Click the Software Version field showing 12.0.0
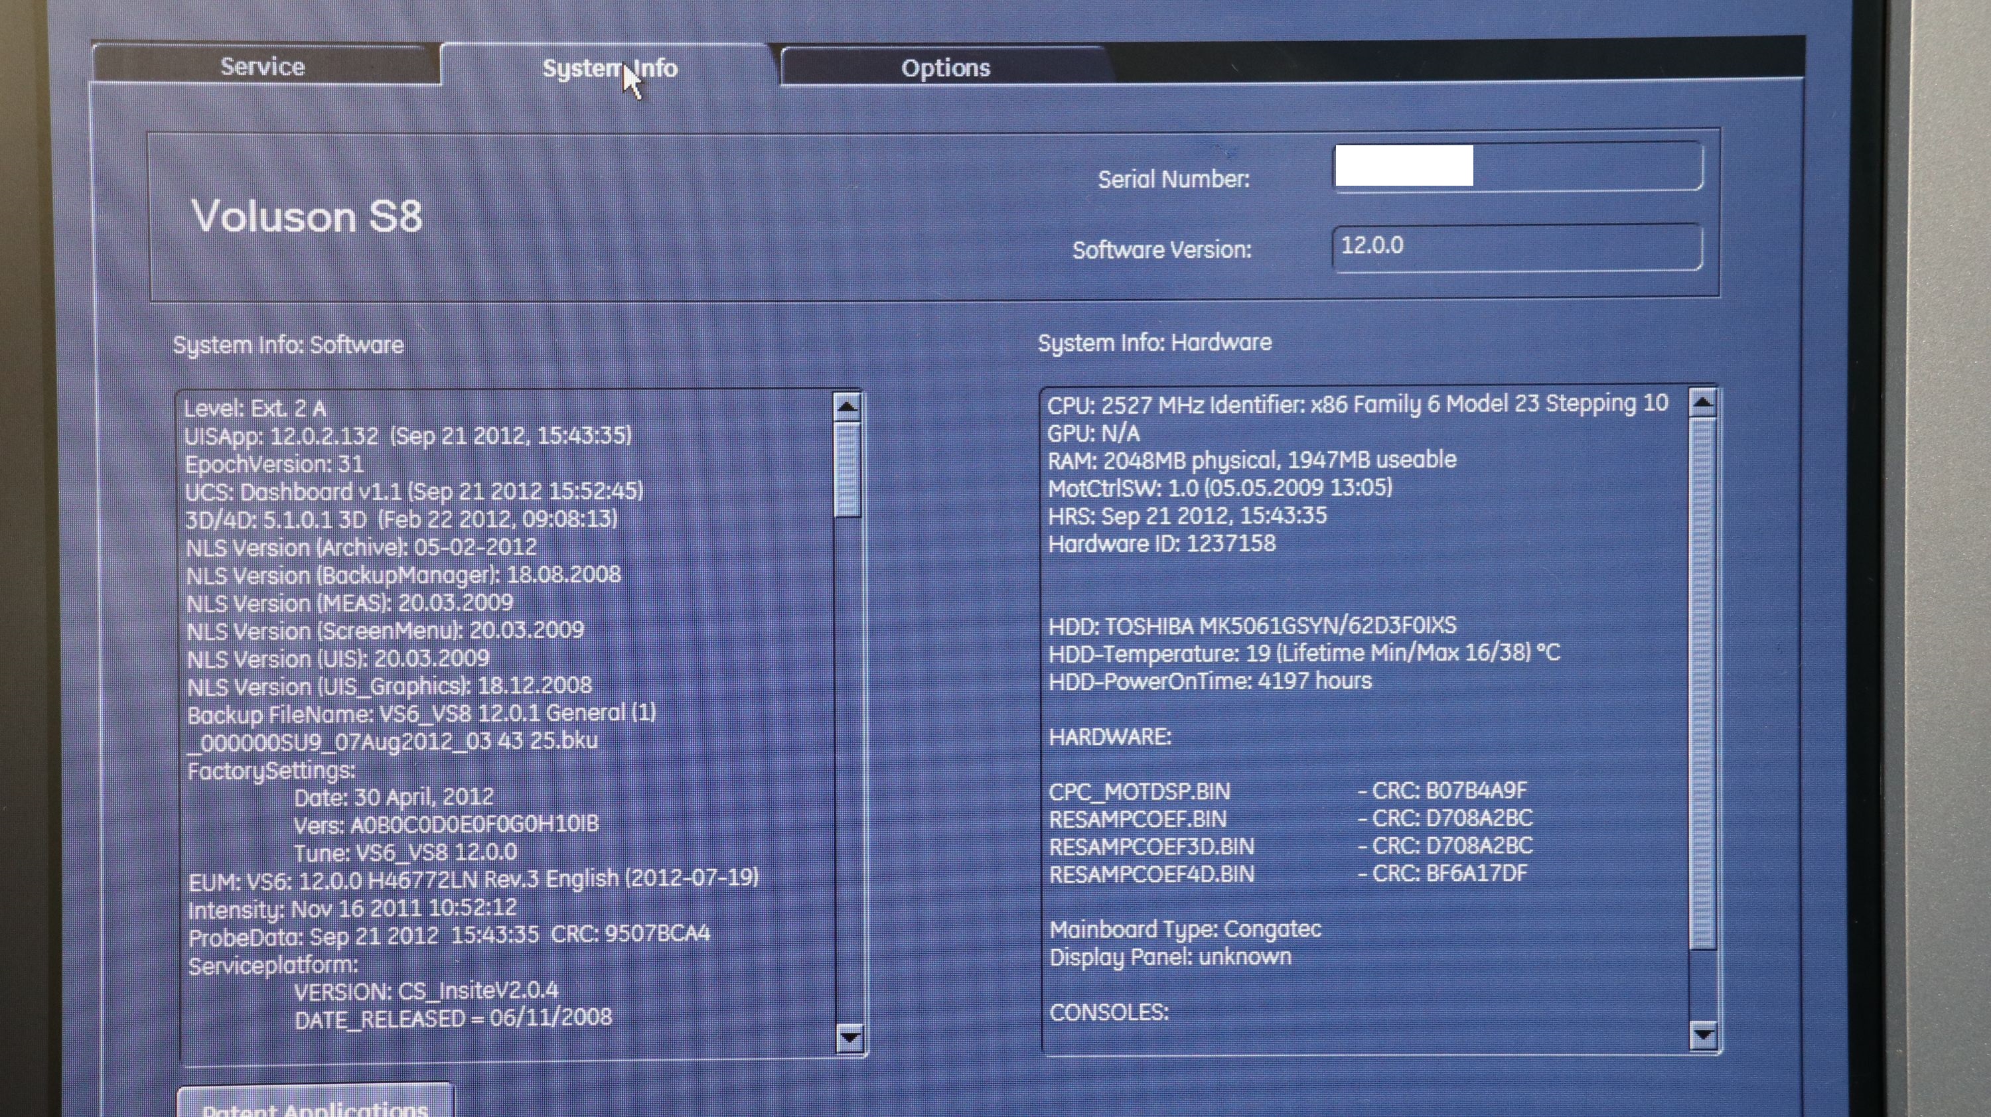 [1516, 247]
